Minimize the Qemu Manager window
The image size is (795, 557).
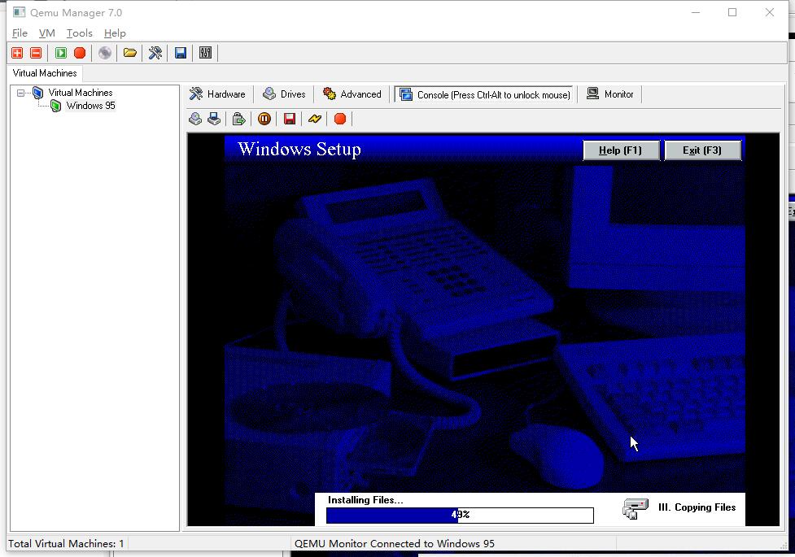click(x=696, y=12)
